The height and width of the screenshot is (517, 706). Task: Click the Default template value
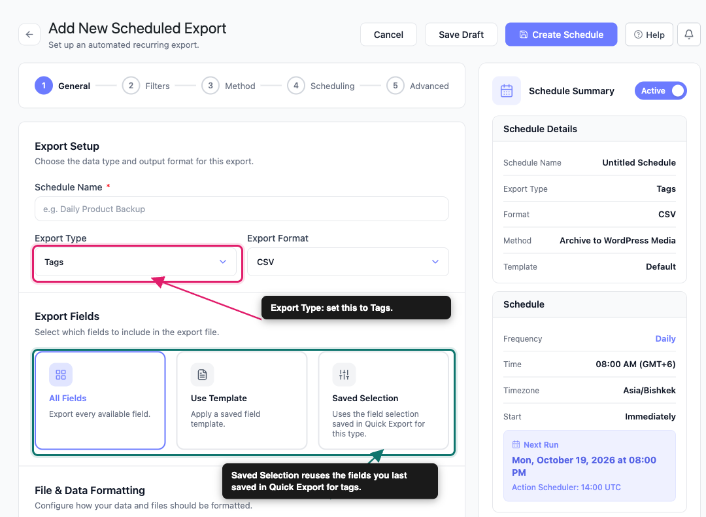click(660, 267)
